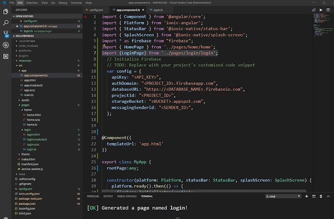Click the code minimap overview
The height and width of the screenshot is (219, 334).
pyautogui.click(x=323, y=25)
